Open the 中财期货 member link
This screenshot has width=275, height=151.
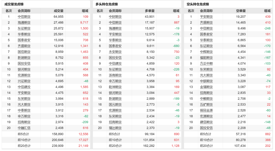coord(115,17)
